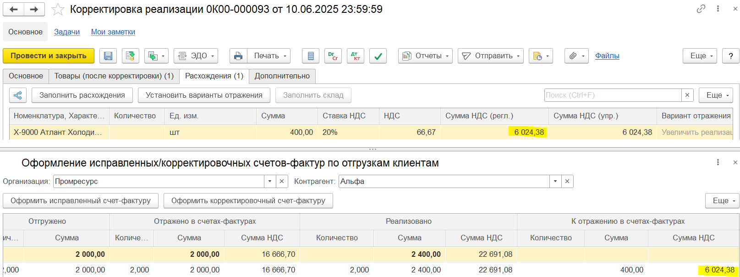The height and width of the screenshot is (277, 740).
Task: Expand the ЭДО dropdown menu
Action: tap(196, 56)
